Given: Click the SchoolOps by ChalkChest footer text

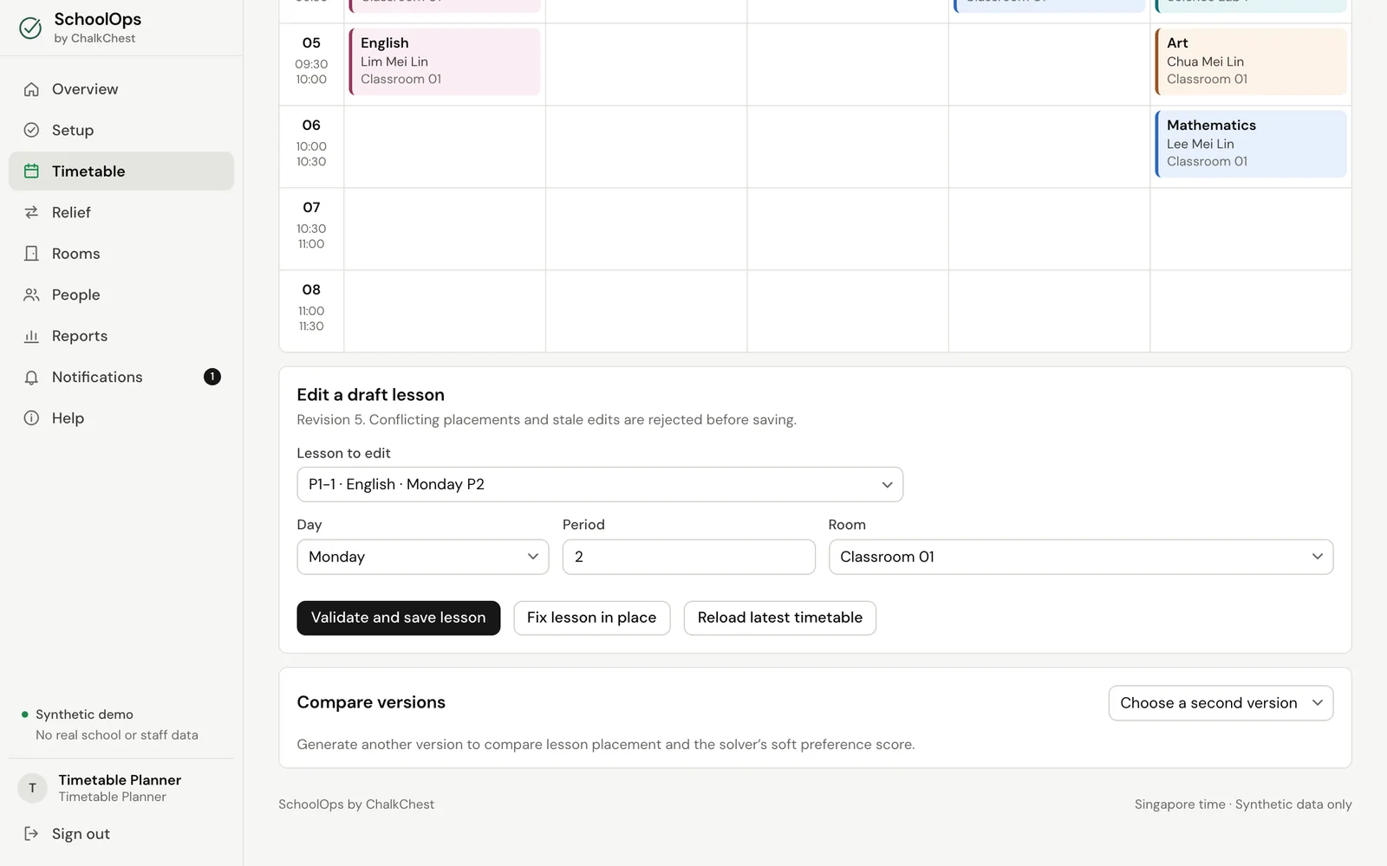Looking at the screenshot, I should tap(356, 805).
